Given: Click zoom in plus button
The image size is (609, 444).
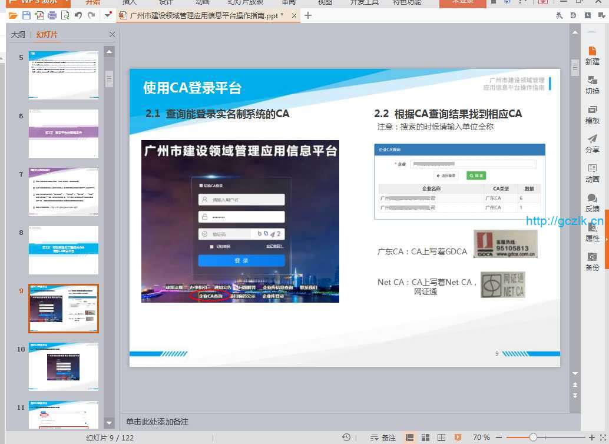Looking at the screenshot, I should (x=592, y=438).
